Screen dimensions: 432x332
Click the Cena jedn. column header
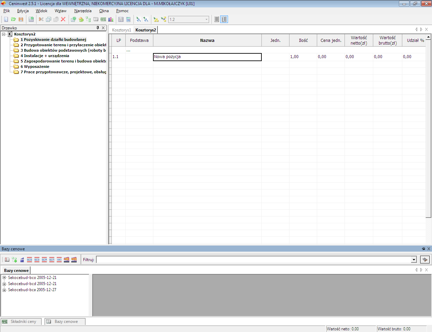click(331, 40)
